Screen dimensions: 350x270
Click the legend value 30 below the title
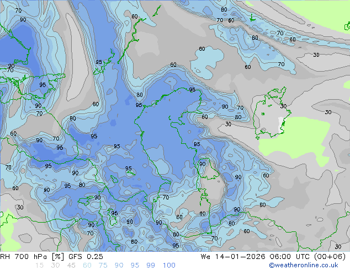55,266
